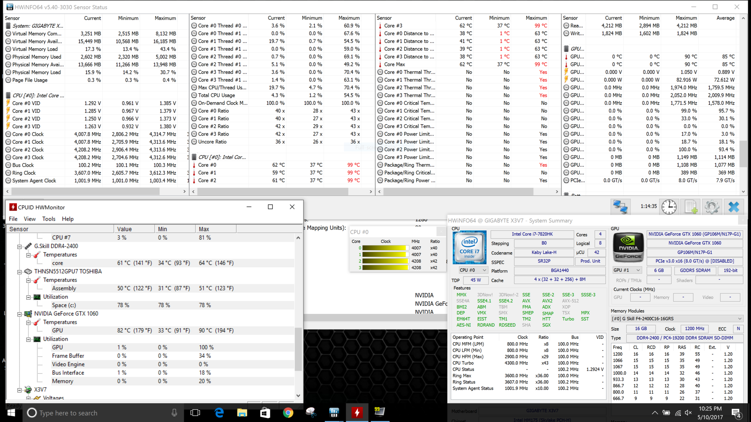Open the View menu in HWMonitor
Viewport: 751px width, 422px height.
pos(29,219)
